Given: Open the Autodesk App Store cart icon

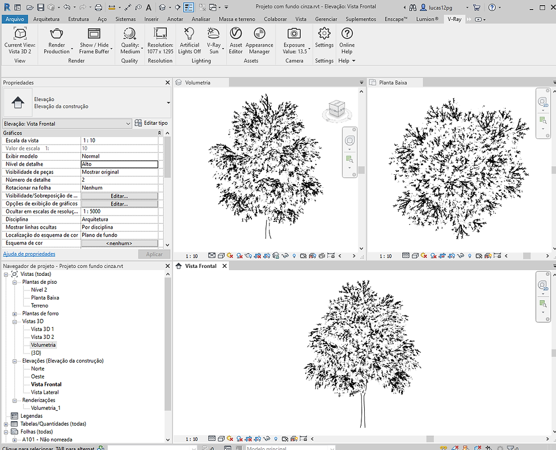Looking at the screenshot, I should click(477, 7).
